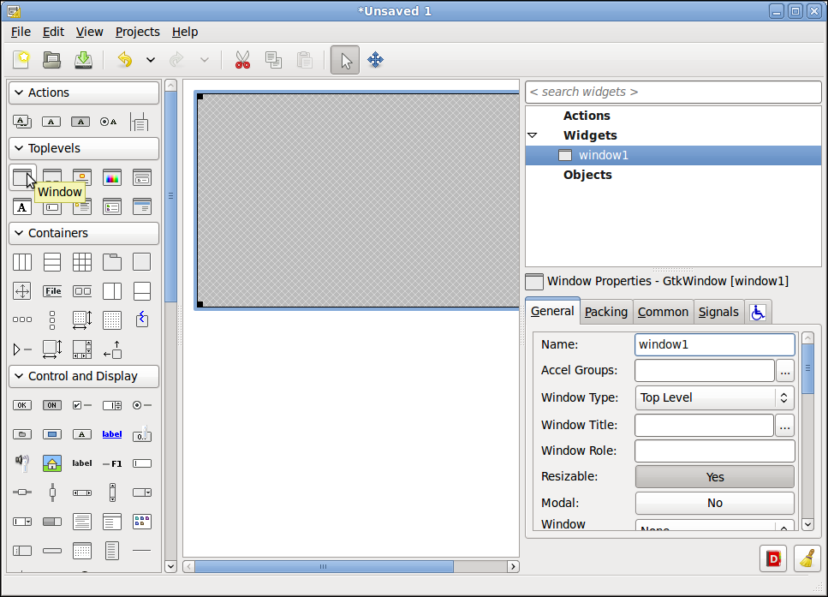The height and width of the screenshot is (597, 828).
Task: Switch to the Packing tab
Action: [x=606, y=313]
